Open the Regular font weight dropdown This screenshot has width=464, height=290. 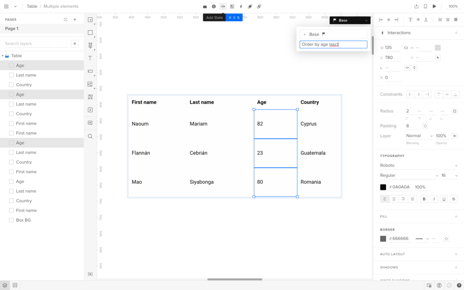tap(409, 175)
